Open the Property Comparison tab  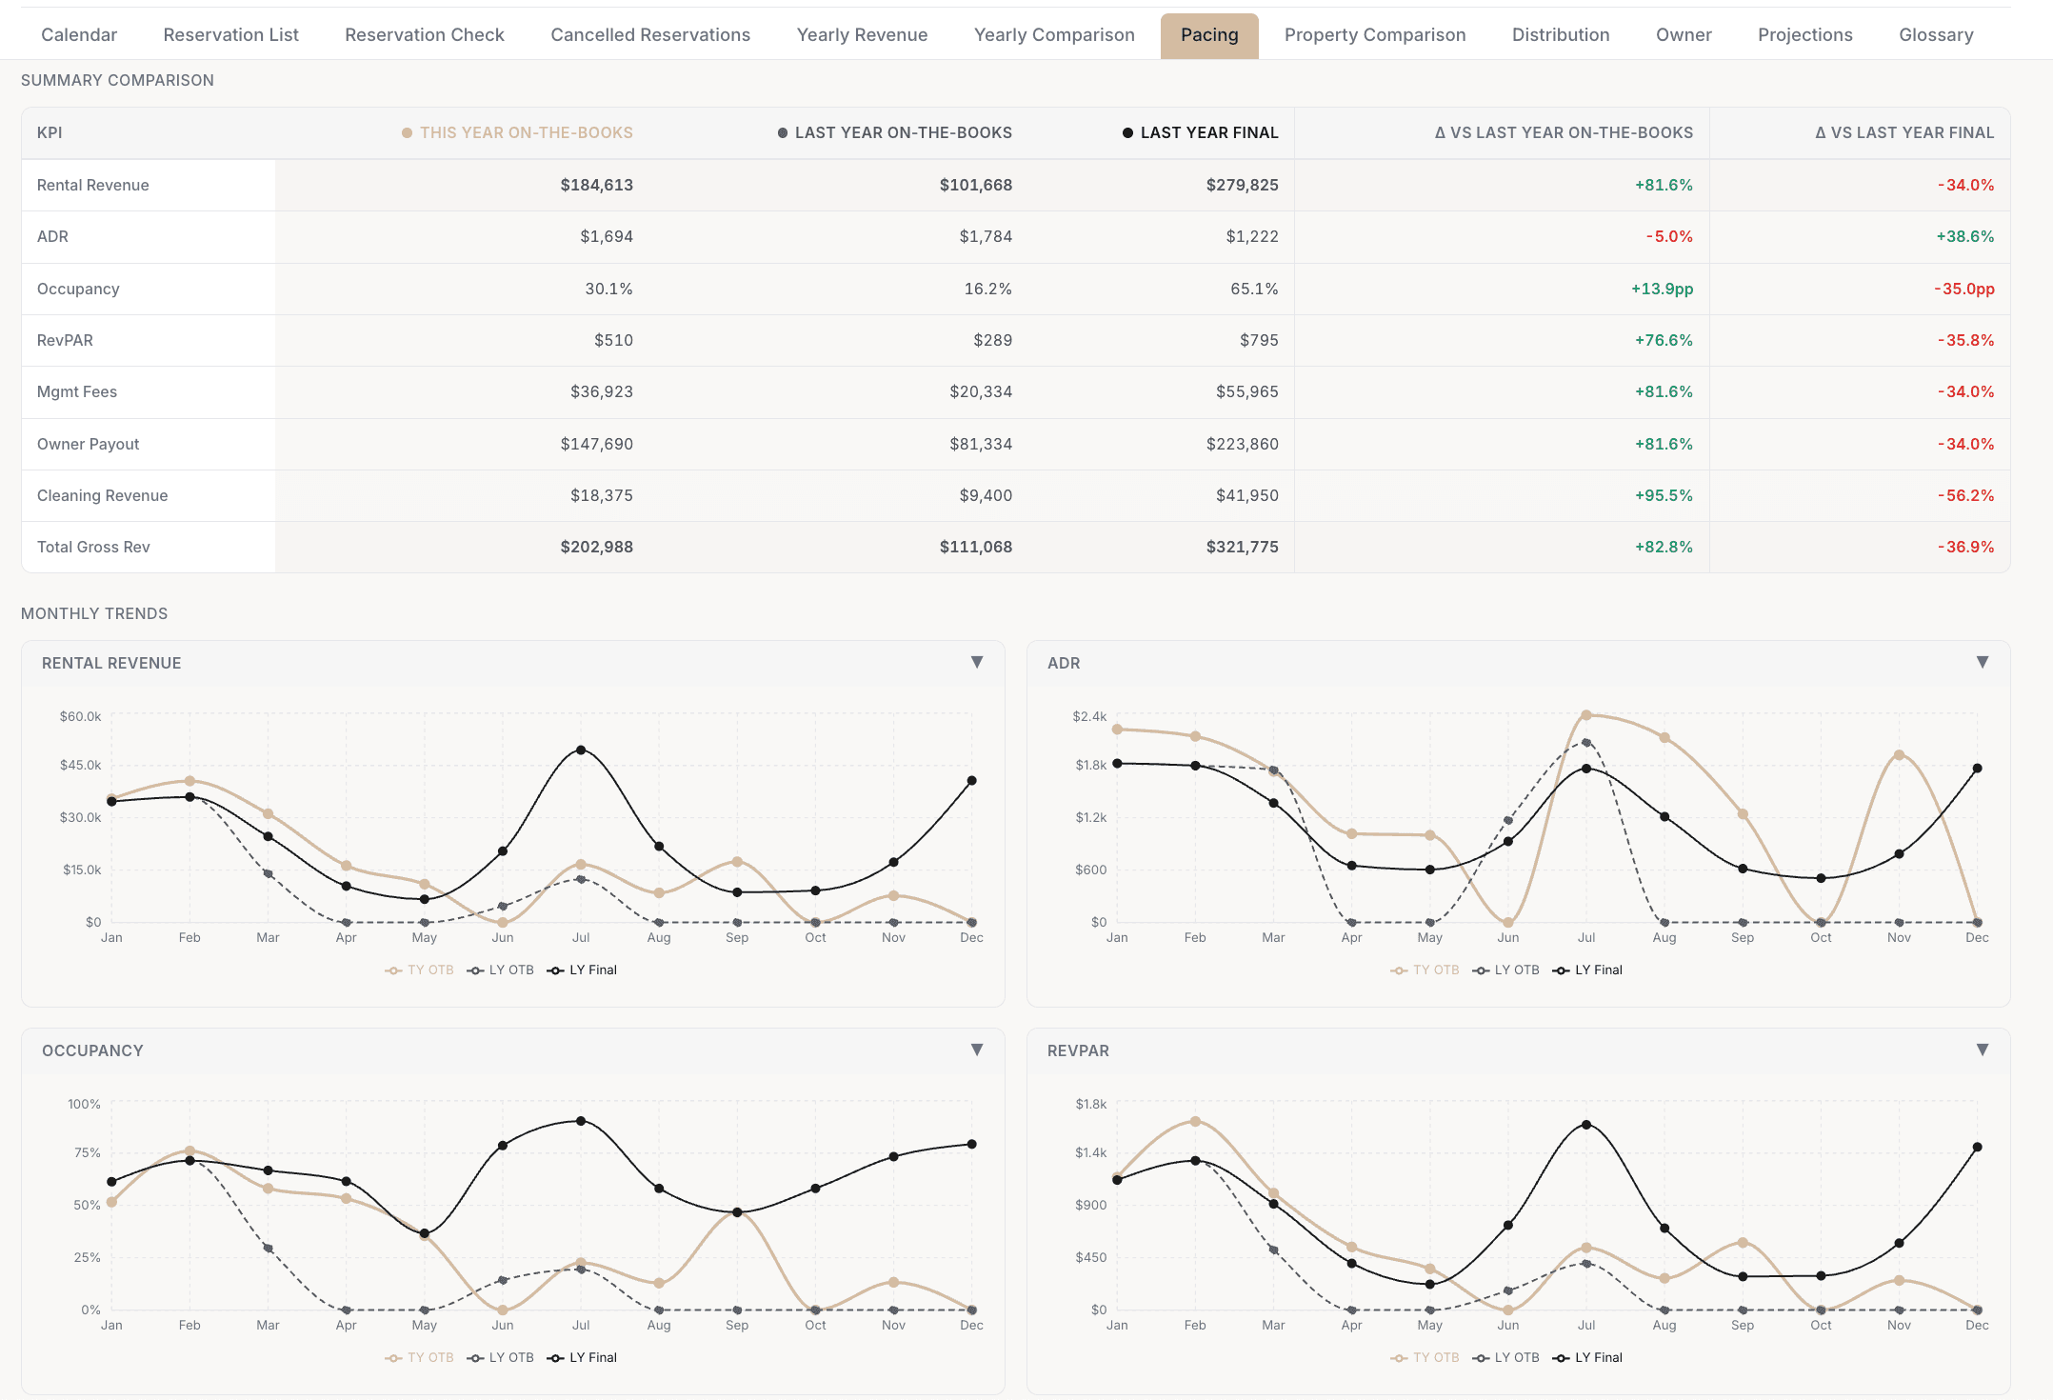pyautogui.click(x=1374, y=35)
